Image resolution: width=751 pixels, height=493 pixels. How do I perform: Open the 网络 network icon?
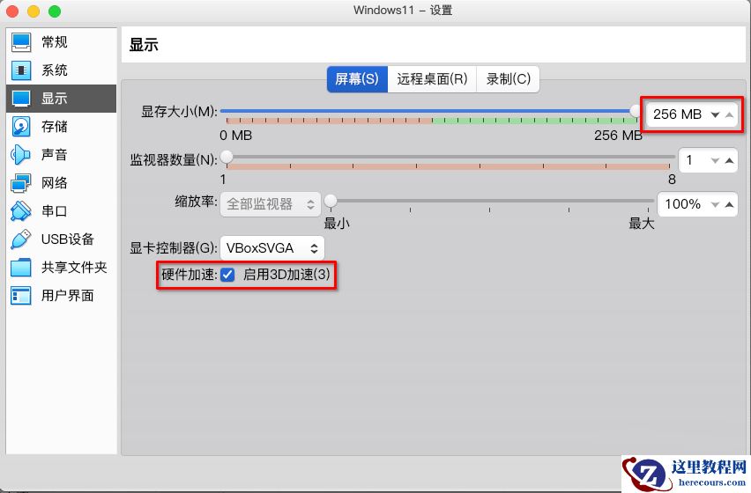click(x=21, y=182)
